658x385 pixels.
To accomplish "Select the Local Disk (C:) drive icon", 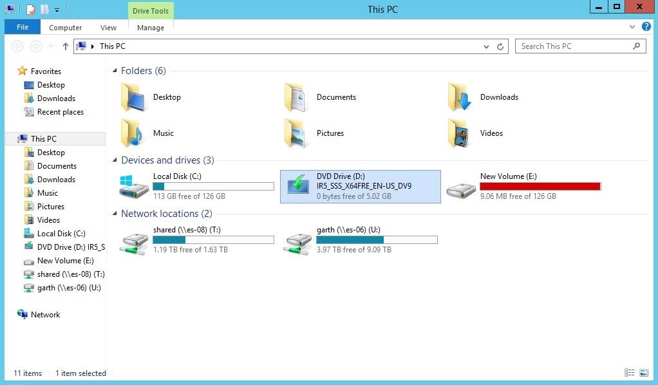I will [x=133, y=187].
